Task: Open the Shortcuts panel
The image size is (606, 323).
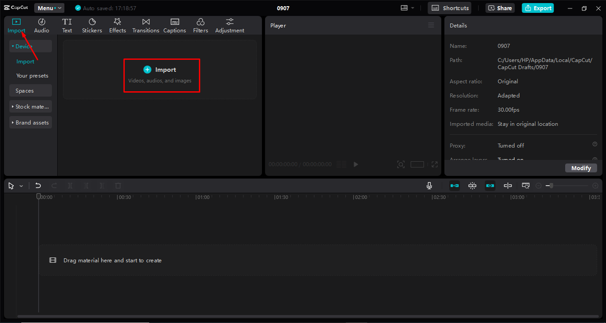Action: 449,8
